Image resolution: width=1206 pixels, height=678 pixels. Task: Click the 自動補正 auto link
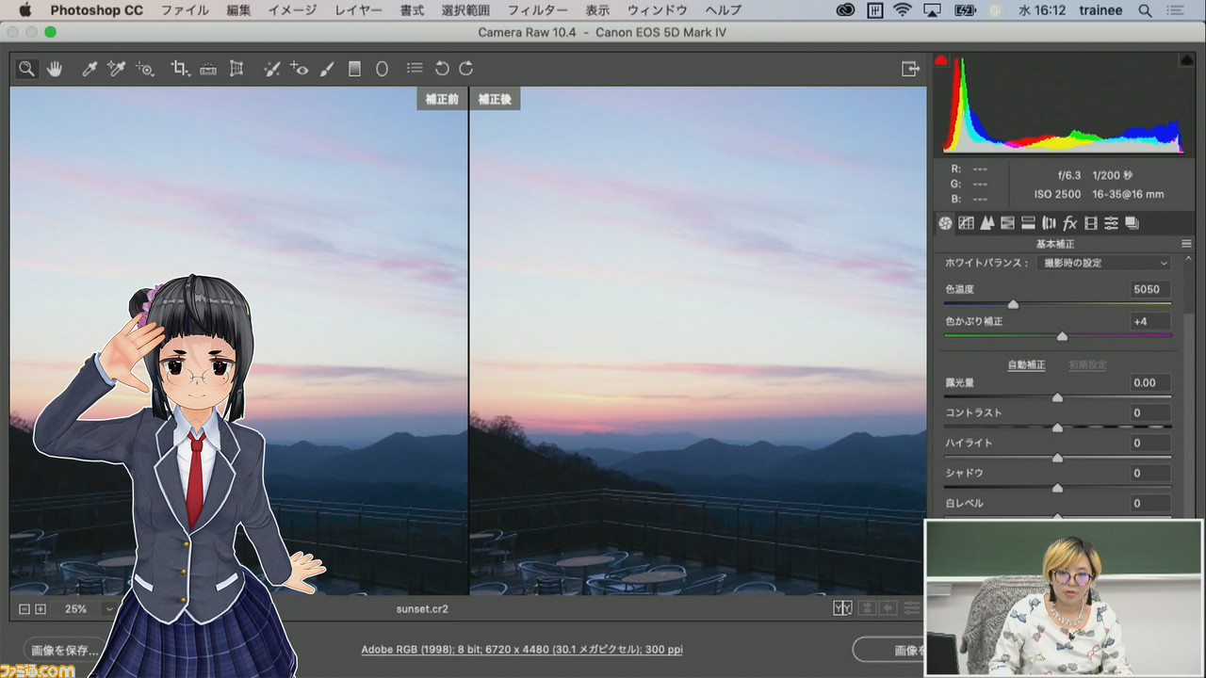pos(1026,365)
